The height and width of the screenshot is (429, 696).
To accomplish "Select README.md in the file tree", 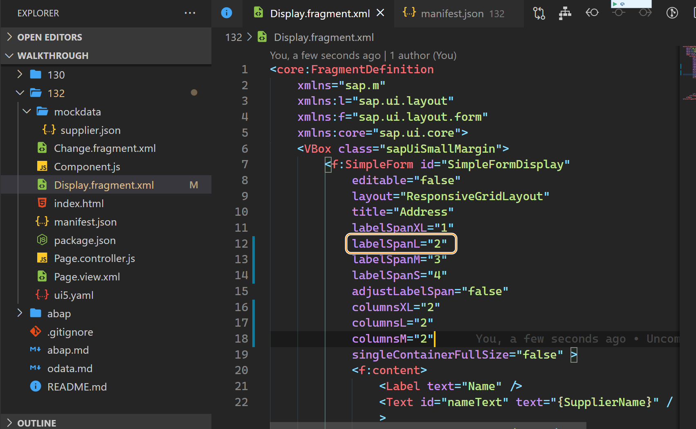I will pos(77,387).
